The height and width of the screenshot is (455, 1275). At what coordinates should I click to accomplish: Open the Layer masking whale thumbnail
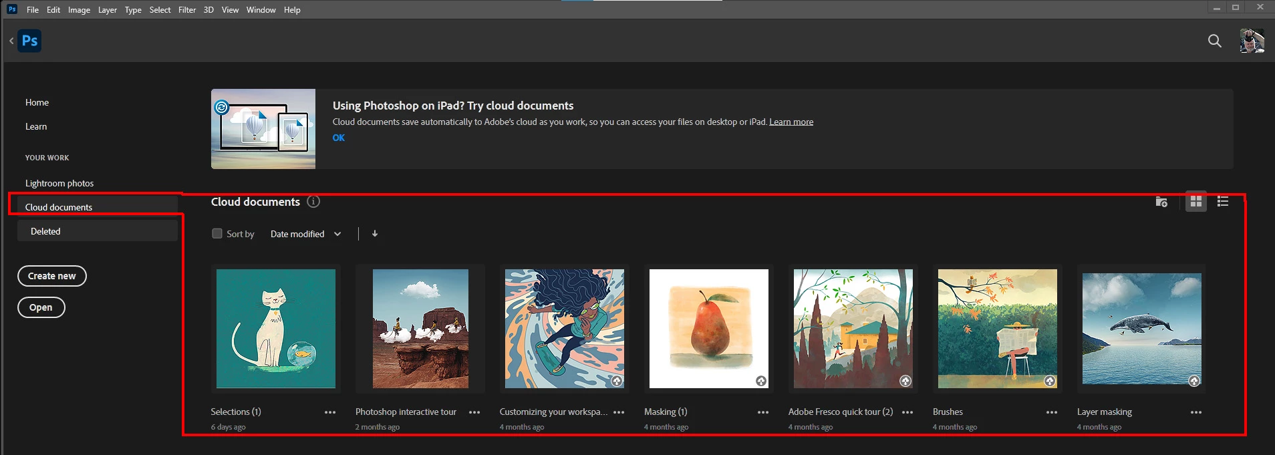point(1142,329)
